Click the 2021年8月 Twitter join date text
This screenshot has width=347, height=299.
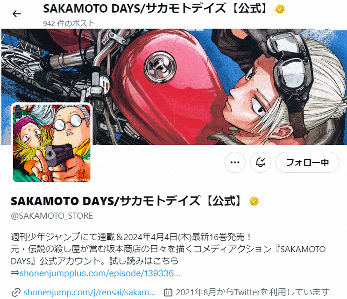pos(253,292)
